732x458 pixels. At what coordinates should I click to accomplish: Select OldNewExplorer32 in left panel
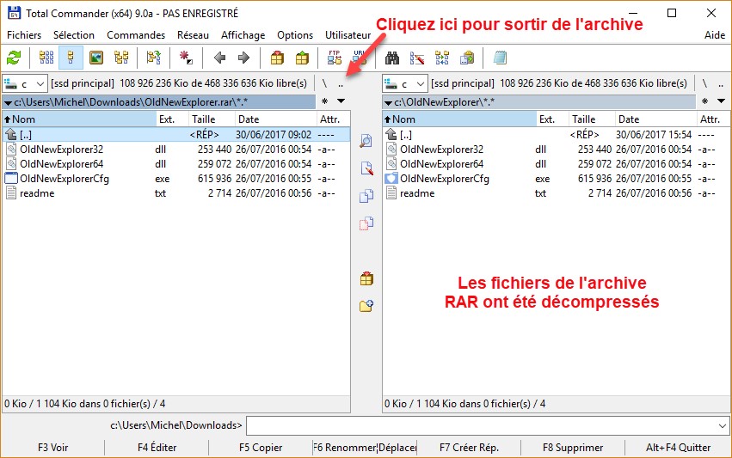coord(176,150)
